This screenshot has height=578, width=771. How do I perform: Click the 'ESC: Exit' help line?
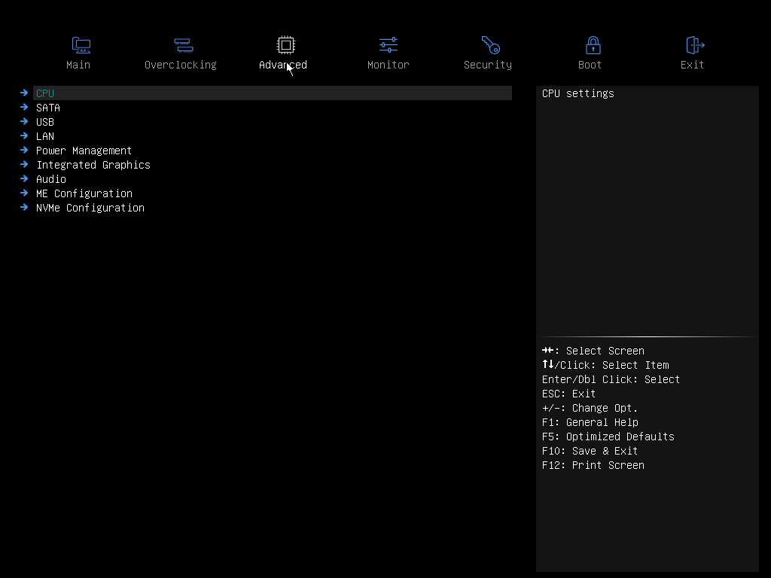[x=569, y=394]
